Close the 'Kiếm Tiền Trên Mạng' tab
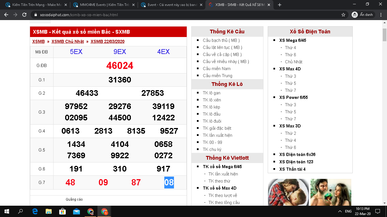Viewport: 387px width, 217px height. pos(66,5)
